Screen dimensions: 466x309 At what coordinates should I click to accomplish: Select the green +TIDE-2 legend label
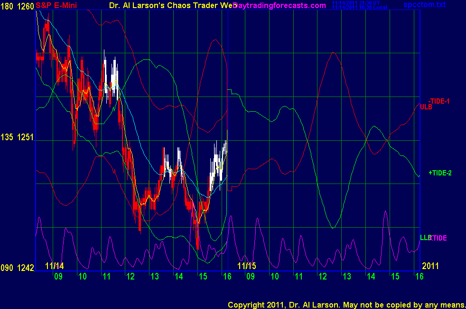[x=440, y=173]
